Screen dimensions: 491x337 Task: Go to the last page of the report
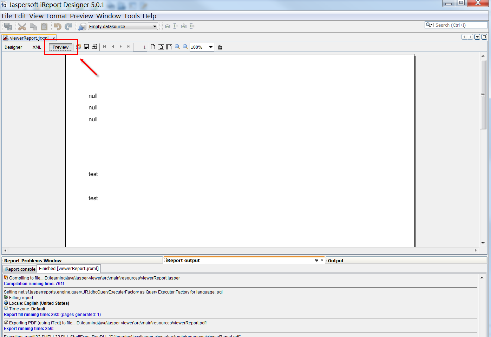129,47
